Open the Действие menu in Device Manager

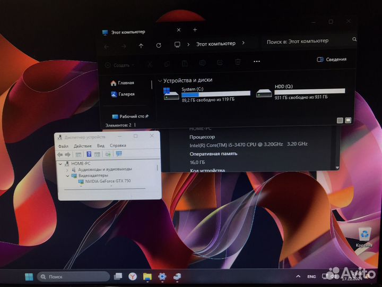[83, 146]
